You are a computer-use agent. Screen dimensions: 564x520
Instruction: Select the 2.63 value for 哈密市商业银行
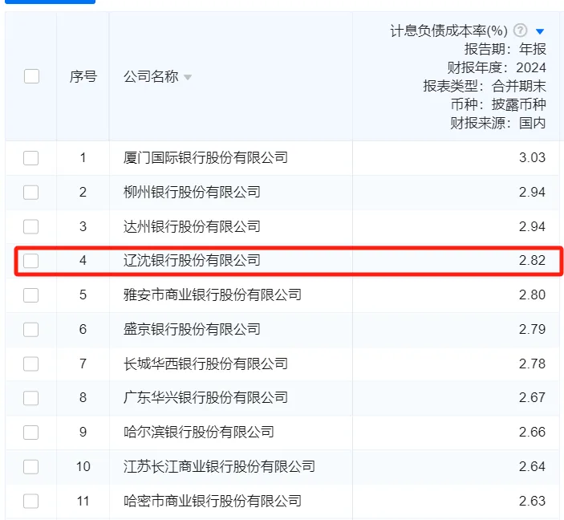click(532, 501)
